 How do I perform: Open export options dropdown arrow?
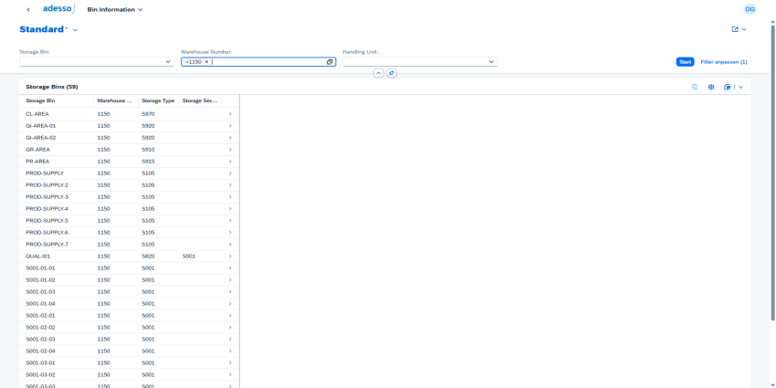(740, 87)
